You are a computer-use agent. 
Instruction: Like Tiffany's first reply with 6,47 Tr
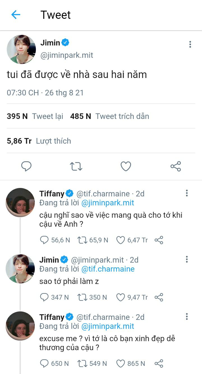pos(121,240)
